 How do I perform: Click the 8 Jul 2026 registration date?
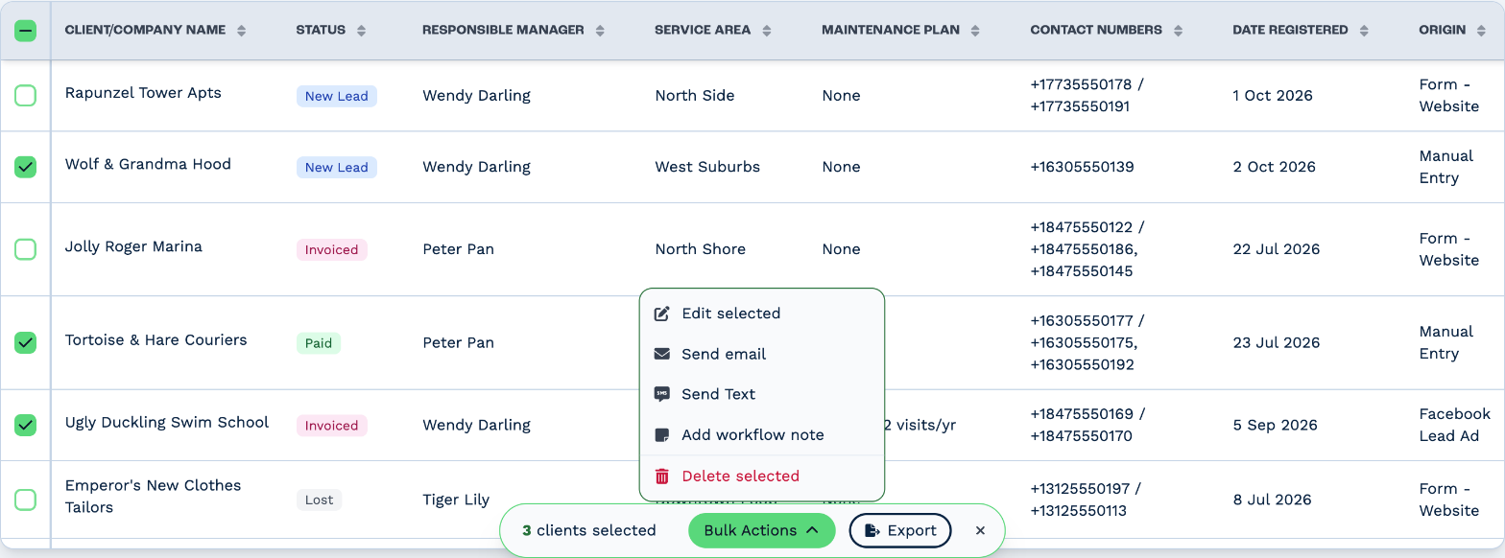pyautogui.click(x=1272, y=500)
